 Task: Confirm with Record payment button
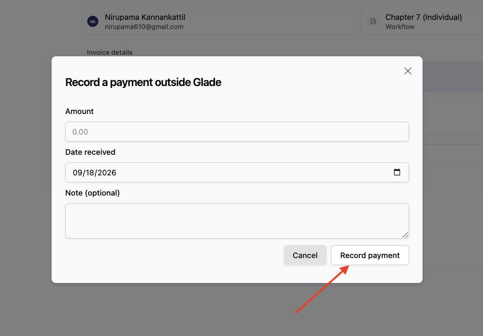tap(370, 255)
